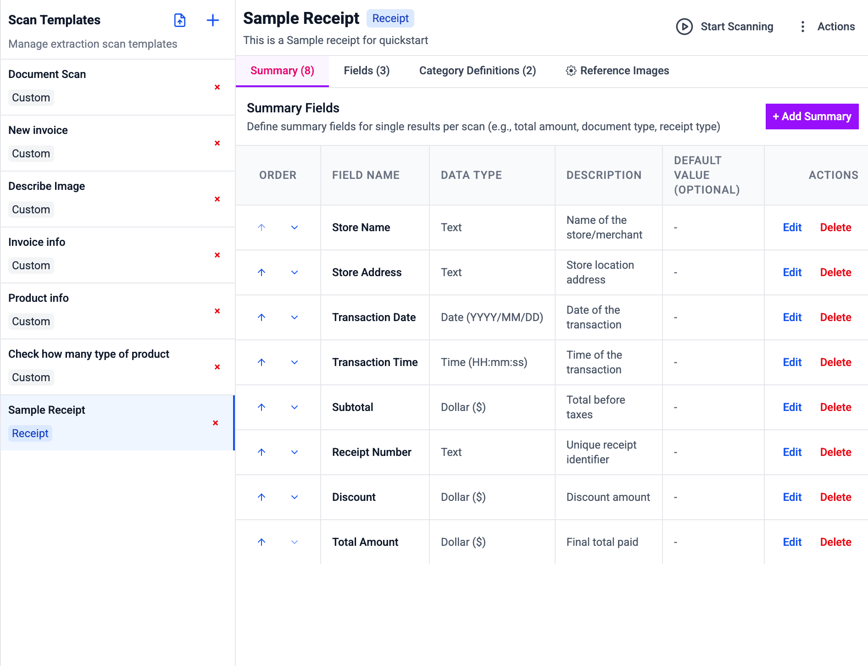Click the upload template icon beside Scan Templates
This screenshot has height=666, width=868.
click(179, 21)
